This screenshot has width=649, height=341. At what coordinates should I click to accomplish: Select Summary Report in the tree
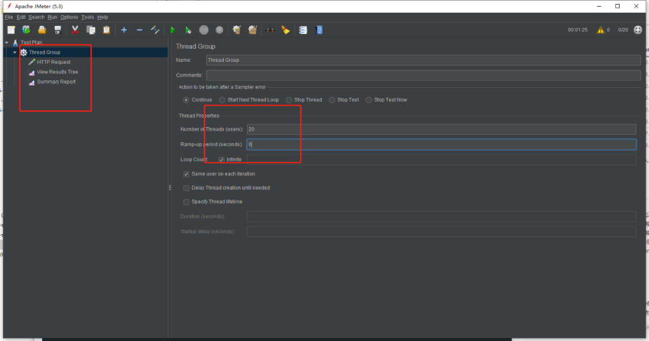pos(56,82)
